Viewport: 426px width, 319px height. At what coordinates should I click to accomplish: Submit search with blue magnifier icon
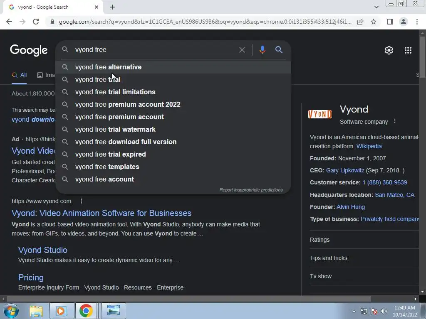(x=279, y=50)
